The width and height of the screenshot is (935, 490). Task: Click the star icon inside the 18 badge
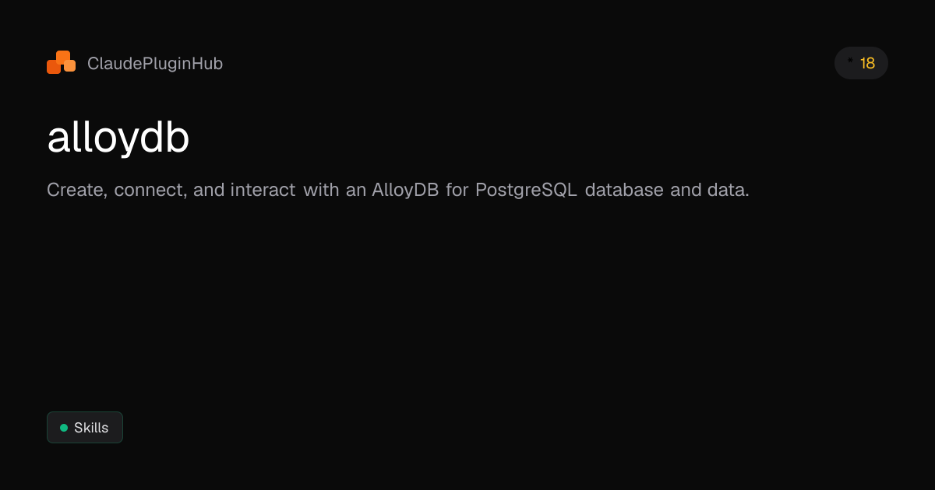[849, 58]
